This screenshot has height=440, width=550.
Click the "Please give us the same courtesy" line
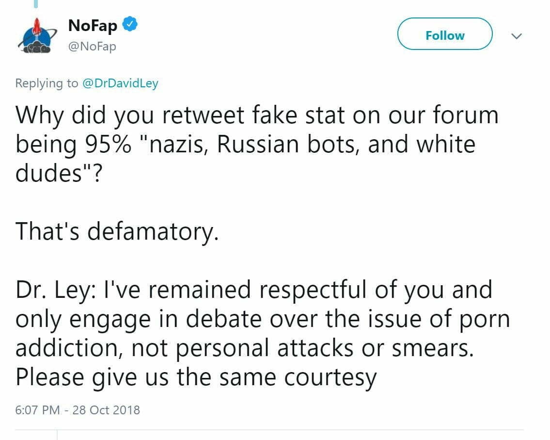(x=196, y=377)
